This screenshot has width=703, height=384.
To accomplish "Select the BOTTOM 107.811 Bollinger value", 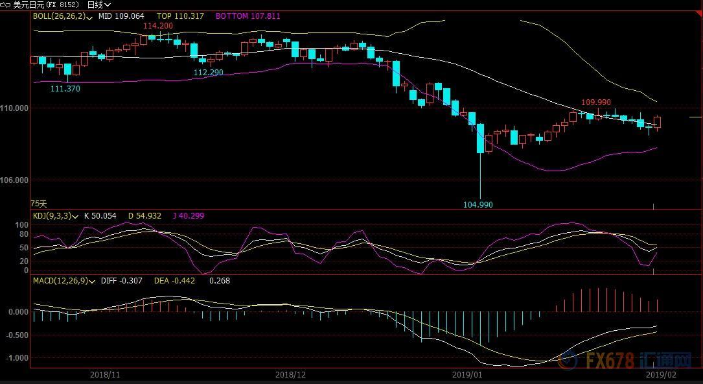I will [248, 16].
